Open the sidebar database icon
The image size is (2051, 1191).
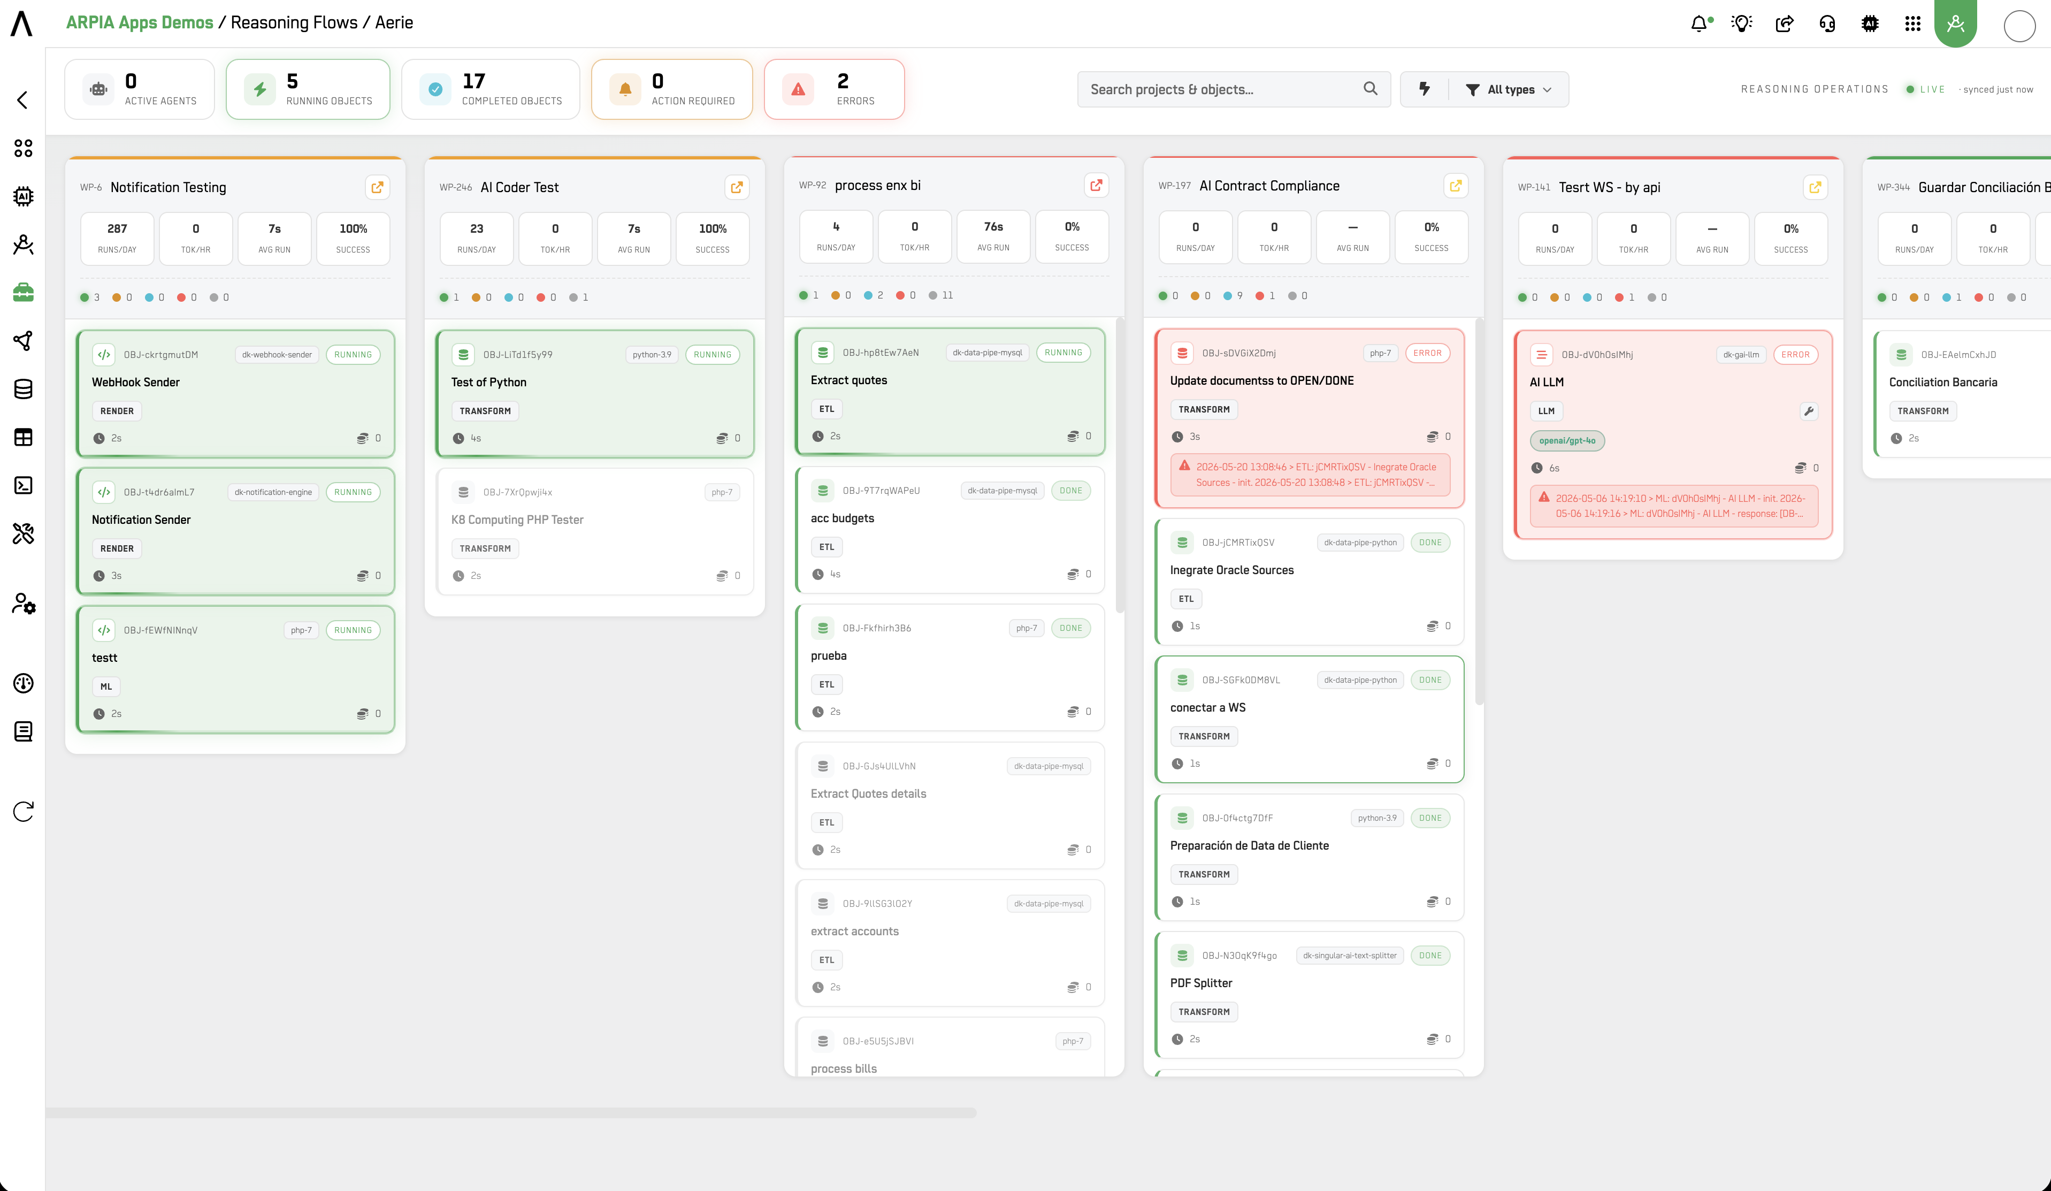click(24, 389)
